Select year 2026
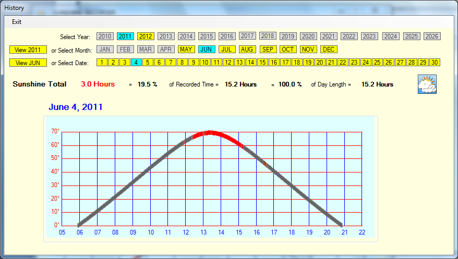 [432, 36]
